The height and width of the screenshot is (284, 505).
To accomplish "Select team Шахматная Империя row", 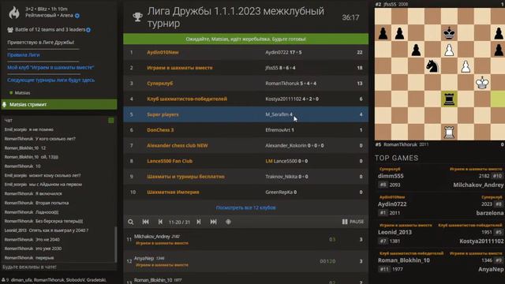I will (x=245, y=192).
